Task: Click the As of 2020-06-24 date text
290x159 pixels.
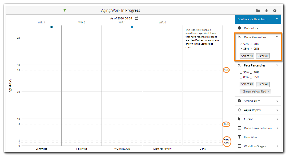Action: click(x=121, y=18)
